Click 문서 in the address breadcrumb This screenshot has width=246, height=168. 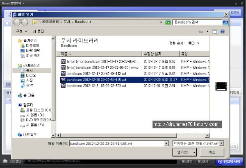[x=67, y=22]
